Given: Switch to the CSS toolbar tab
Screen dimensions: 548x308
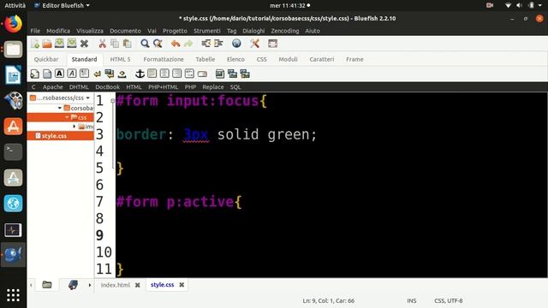Looking at the screenshot, I should point(261,59).
